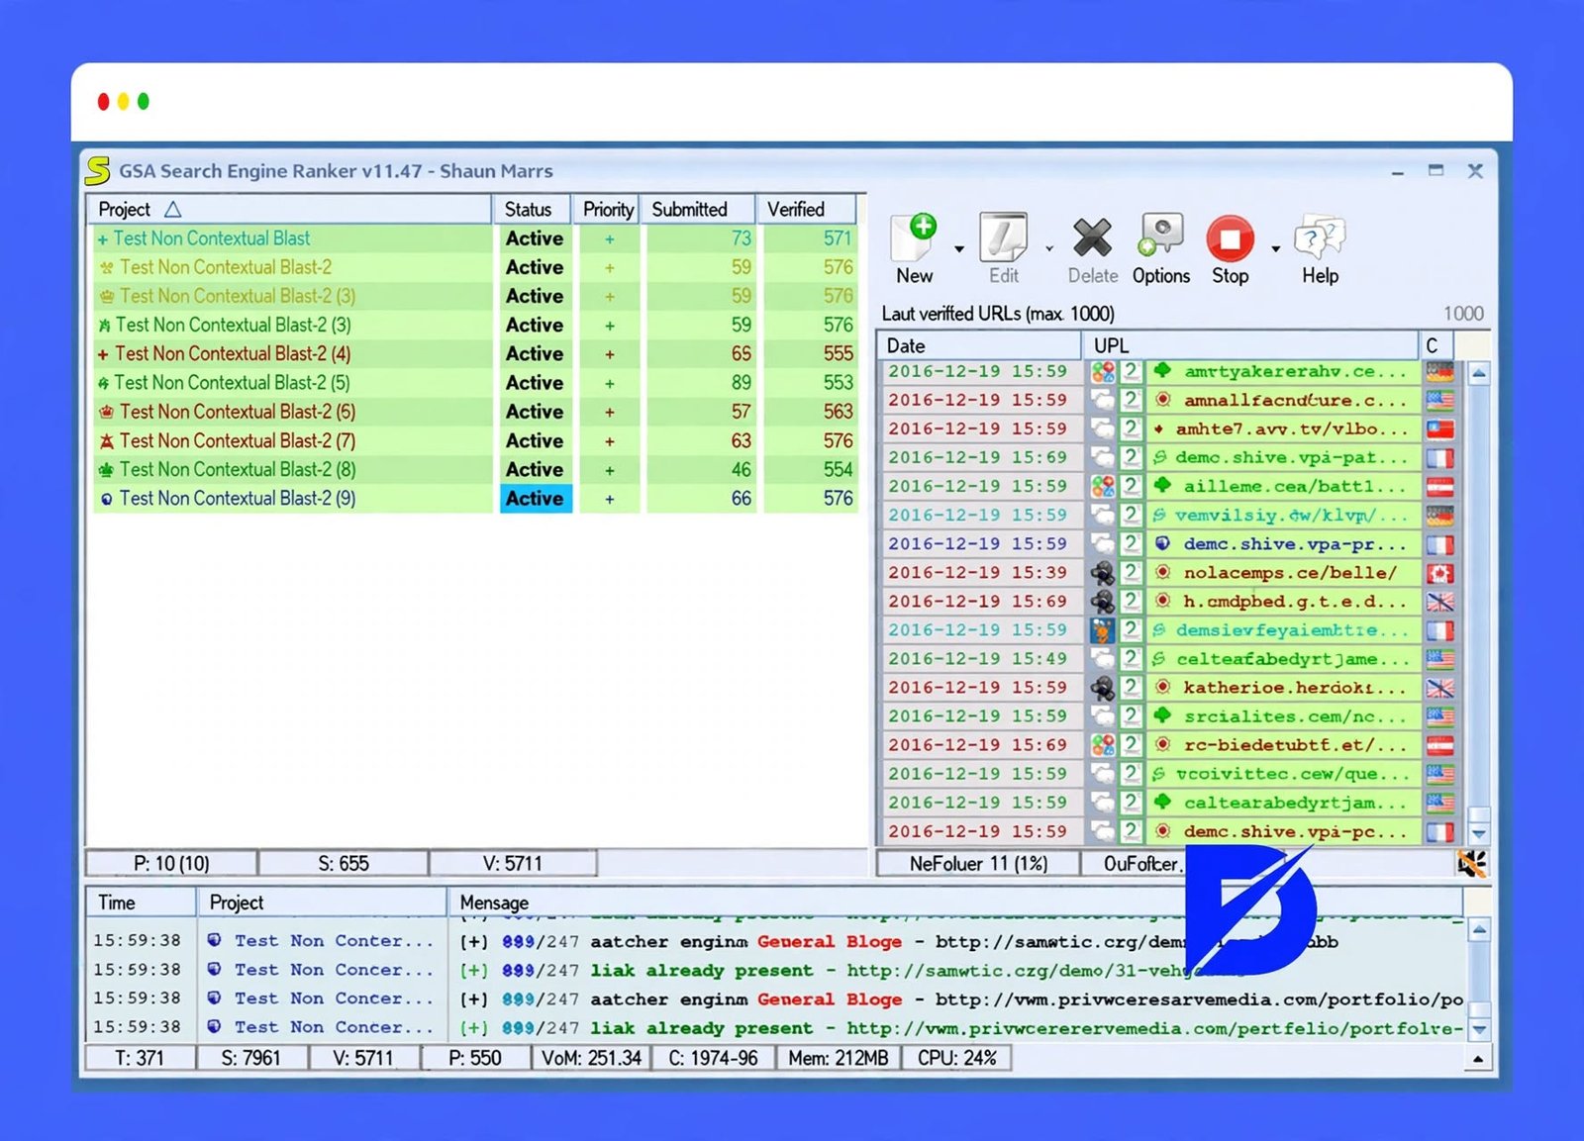The width and height of the screenshot is (1584, 1141).
Task: Click the Time column header in log
Action: pyautogui.click(x=142, y=903)
